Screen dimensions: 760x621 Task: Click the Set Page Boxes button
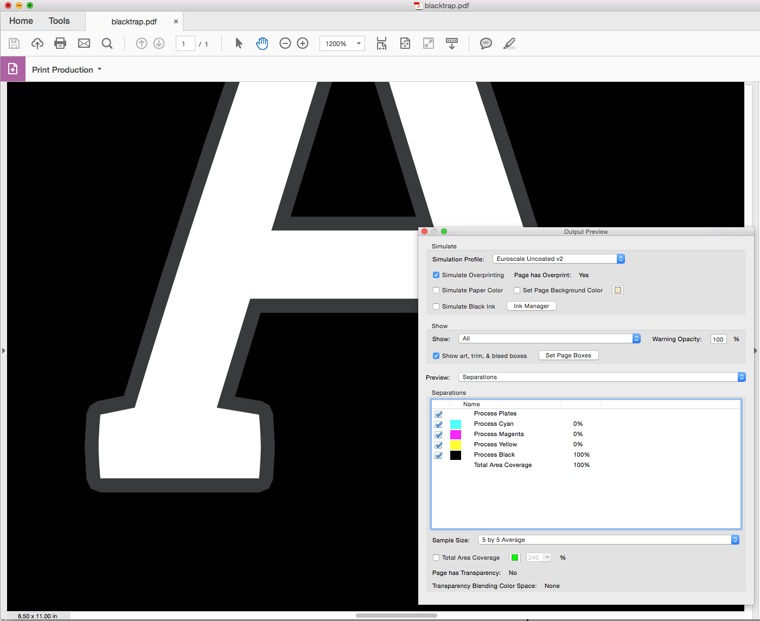[569, 355]
